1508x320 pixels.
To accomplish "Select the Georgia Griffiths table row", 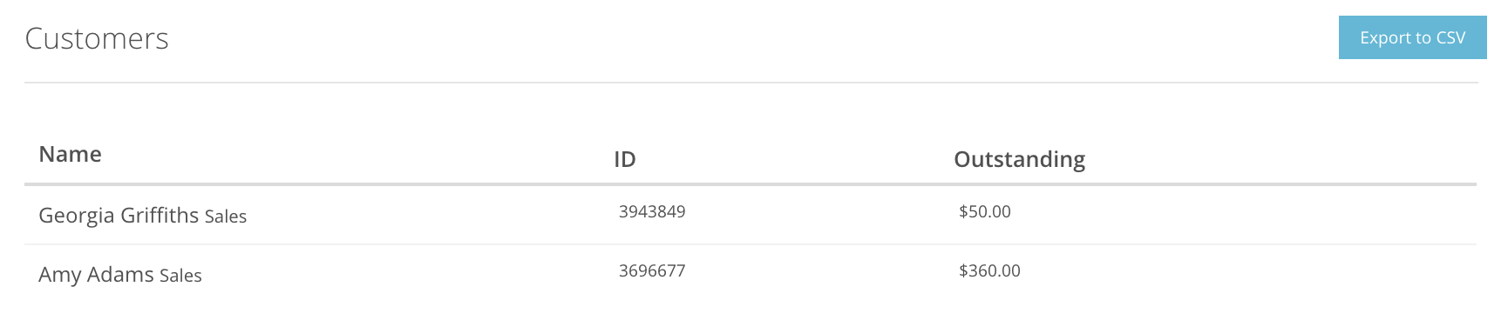I will [x=751, y=215].
